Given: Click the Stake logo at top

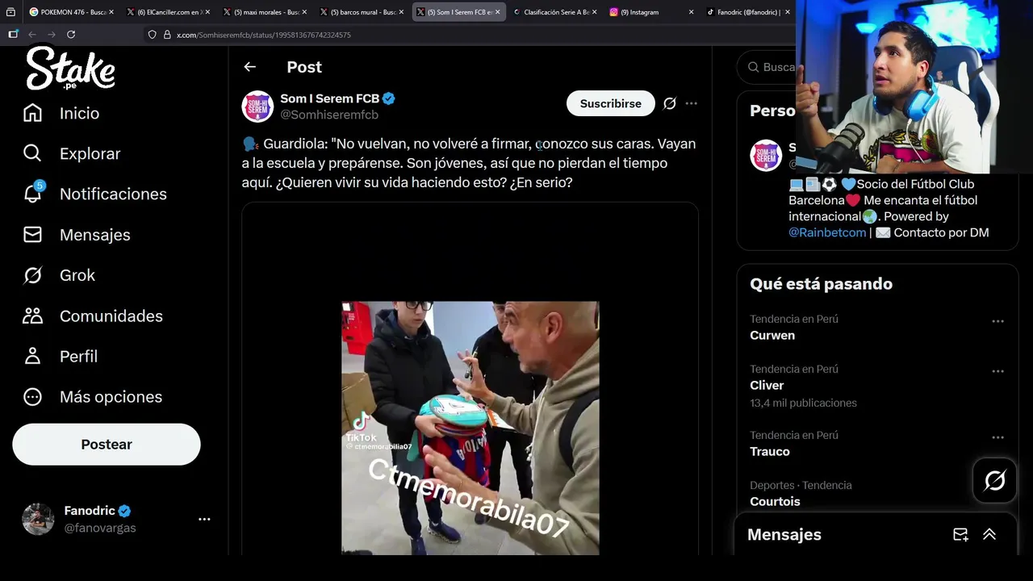Looking at the screenshot, I should click(70, 67).
